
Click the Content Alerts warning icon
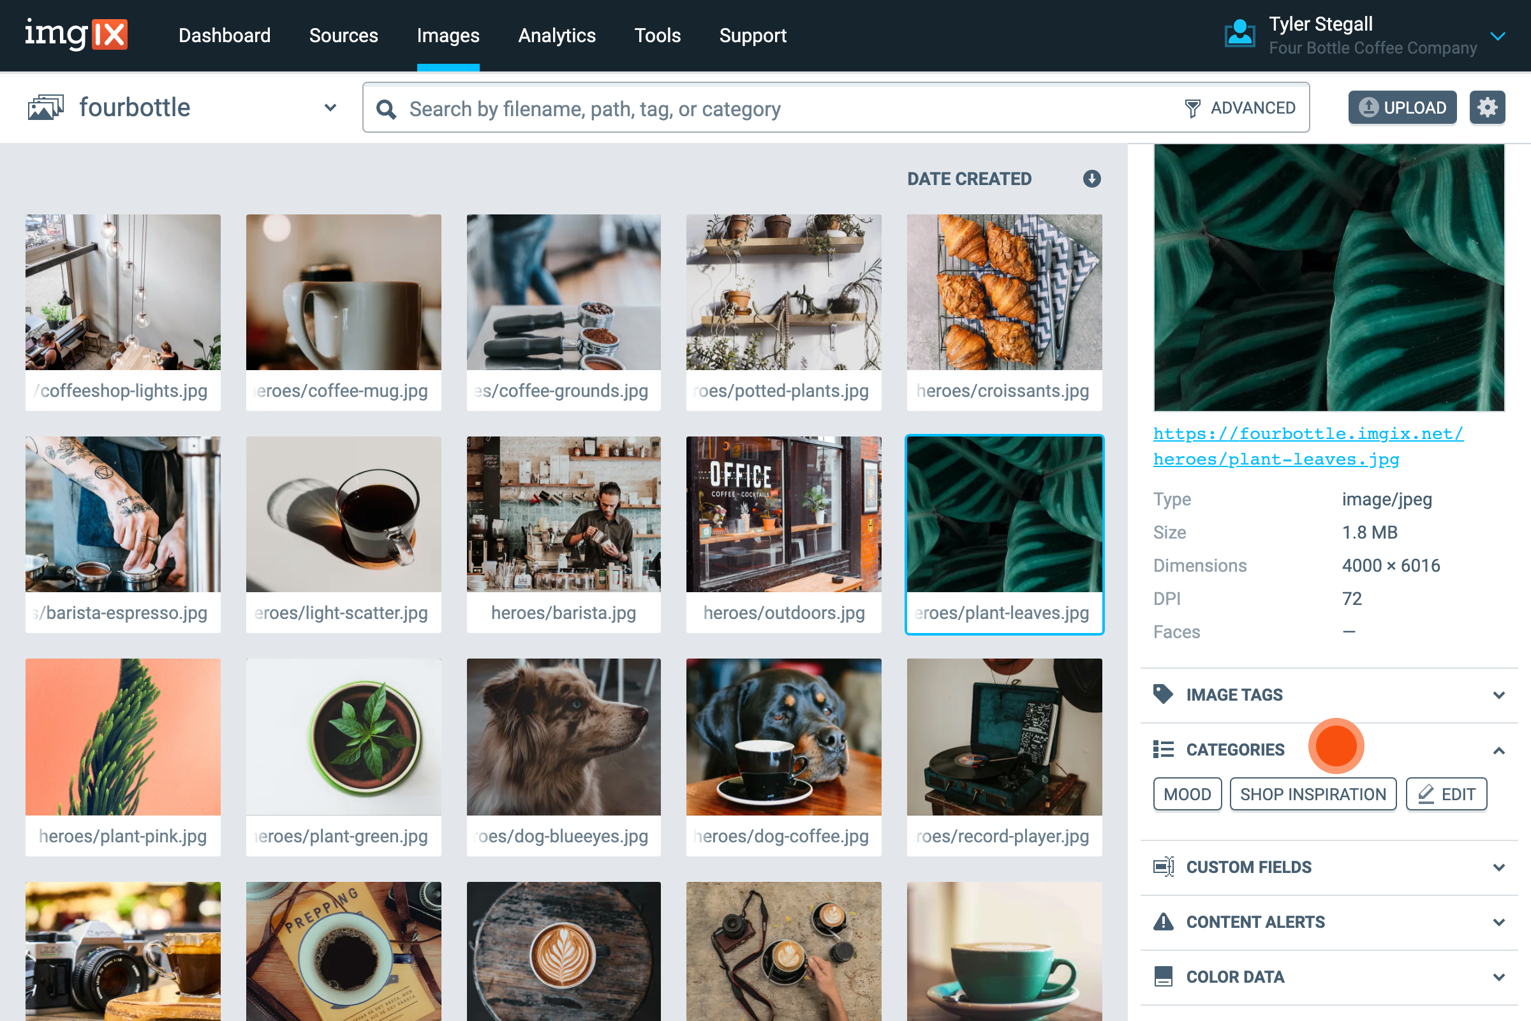coord(1162,921)
